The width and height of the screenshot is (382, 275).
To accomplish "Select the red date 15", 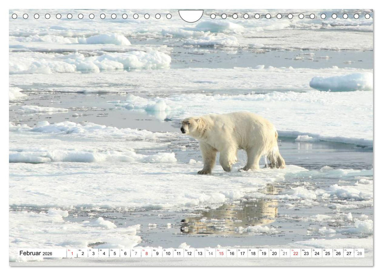I will [x=222, y=253].
